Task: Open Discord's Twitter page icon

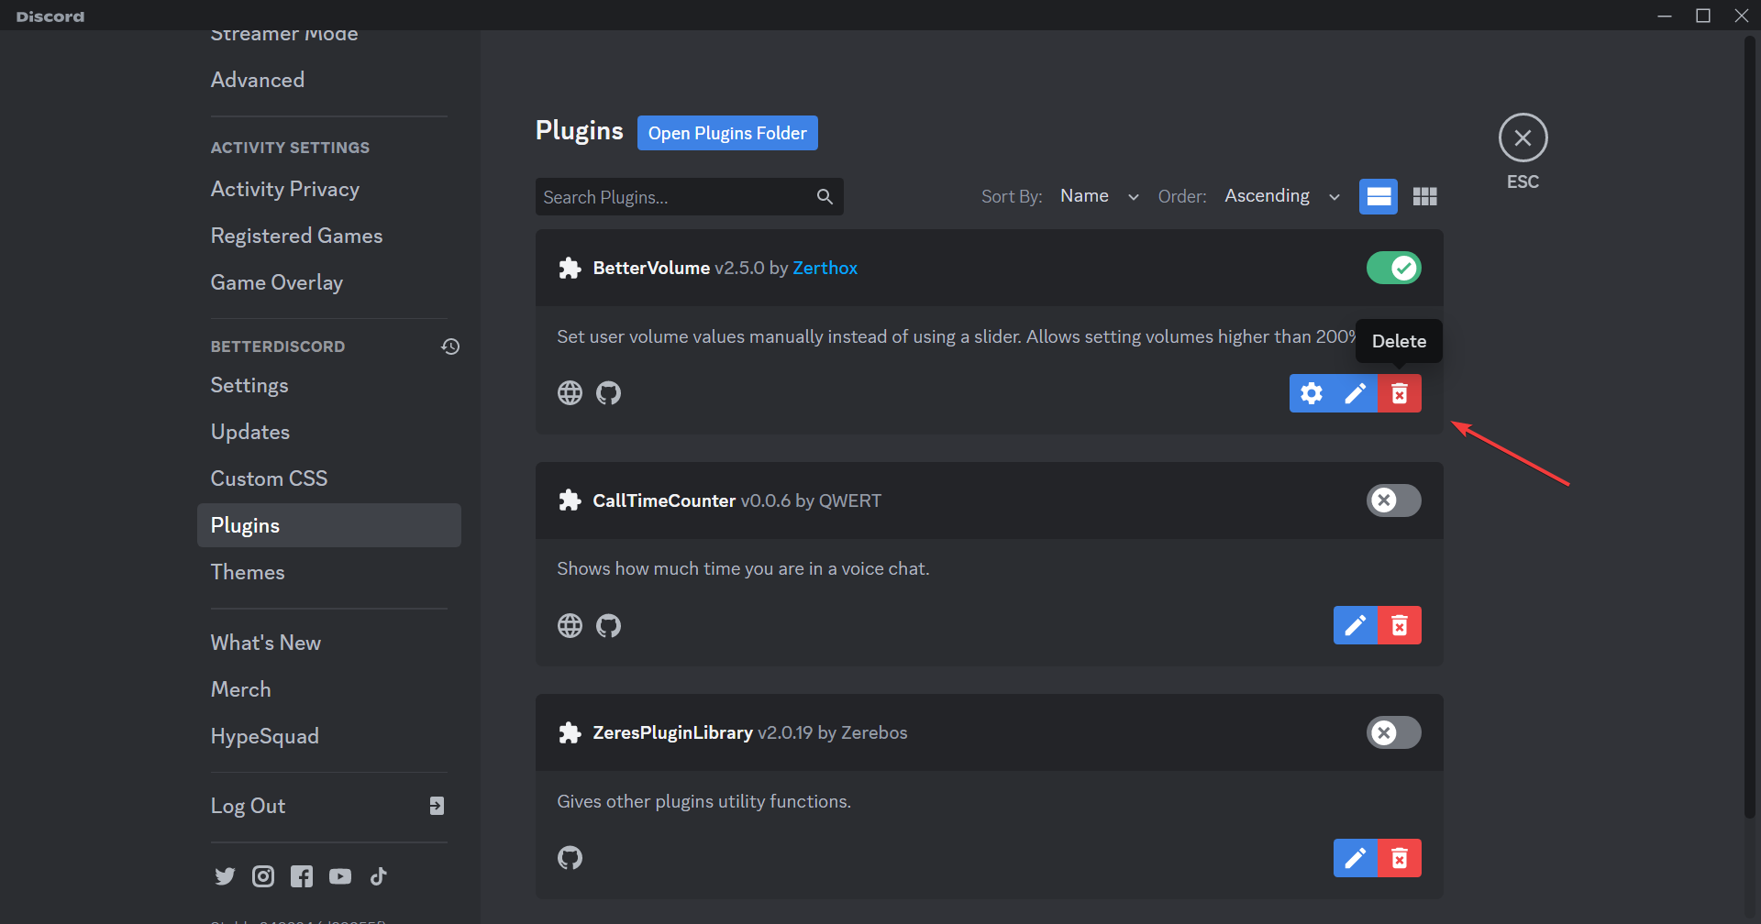Action: click(x=225, y=876)
